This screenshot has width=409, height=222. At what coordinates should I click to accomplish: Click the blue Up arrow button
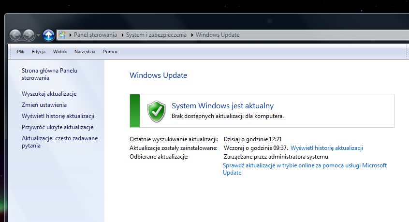click(x=48, y=35)
